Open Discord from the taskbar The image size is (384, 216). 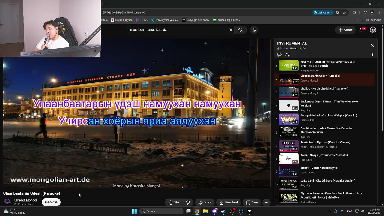[x=214, y=211]
